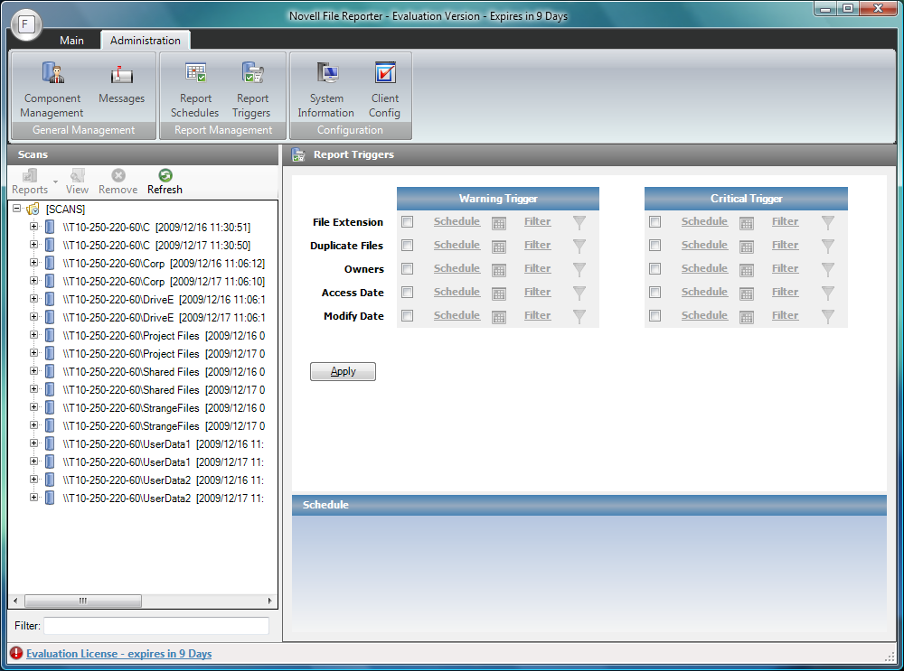904x671 pixels.
Task: Click Critical Modify Date Filter link
Action: click(x=786, y=315)
